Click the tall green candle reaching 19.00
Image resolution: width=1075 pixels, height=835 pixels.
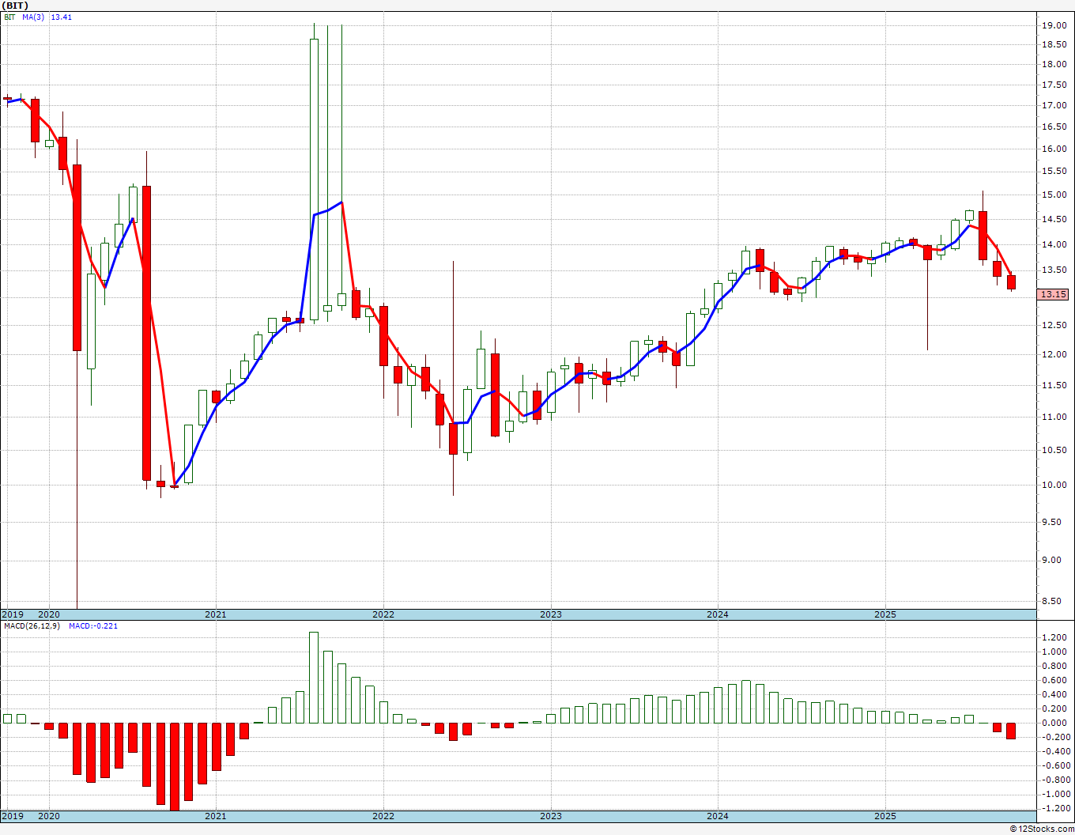[314, 179]
